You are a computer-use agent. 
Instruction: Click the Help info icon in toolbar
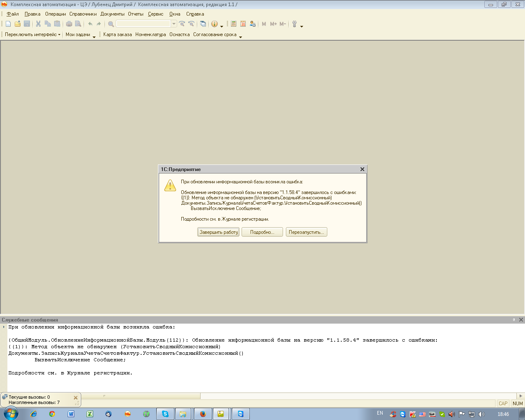pos(215,24)
